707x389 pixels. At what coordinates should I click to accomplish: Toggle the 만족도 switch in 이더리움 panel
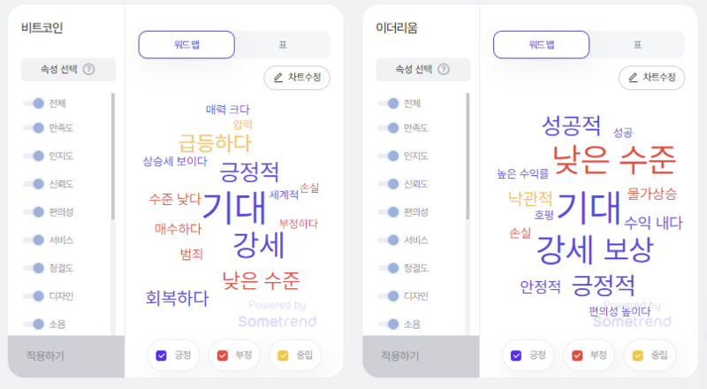tap(388, 128)
